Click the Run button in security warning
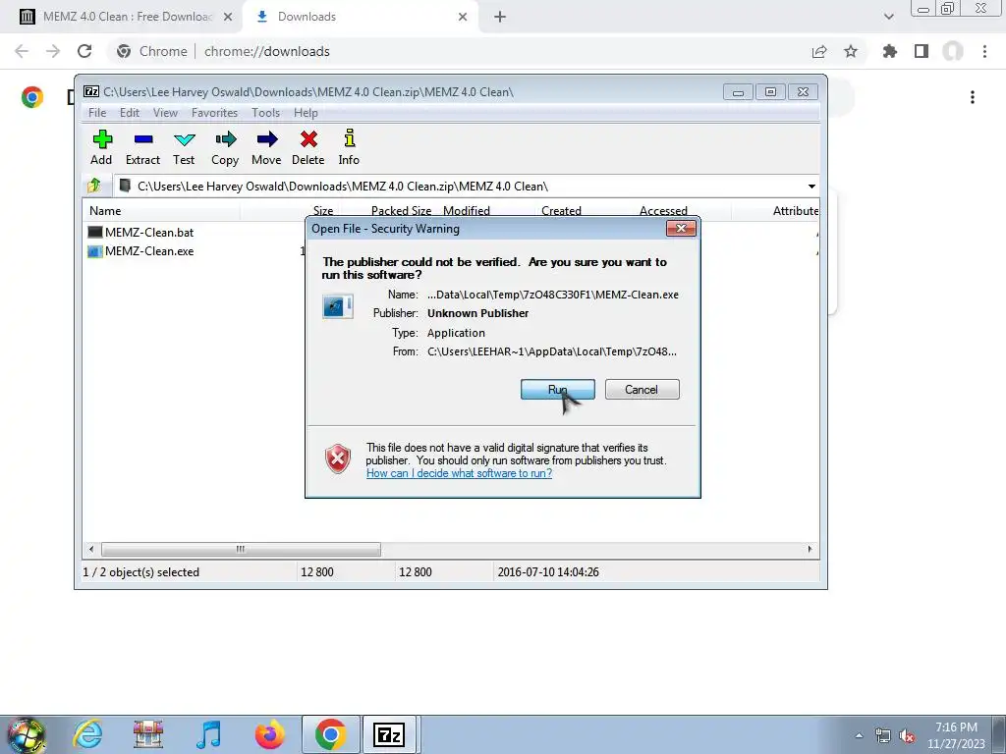Viewport: 1006px width, 754px height. tap(558, 389)
